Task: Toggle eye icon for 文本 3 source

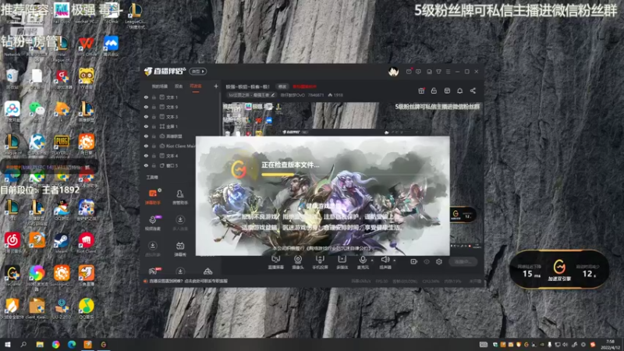Action: (x=146, y=116)
